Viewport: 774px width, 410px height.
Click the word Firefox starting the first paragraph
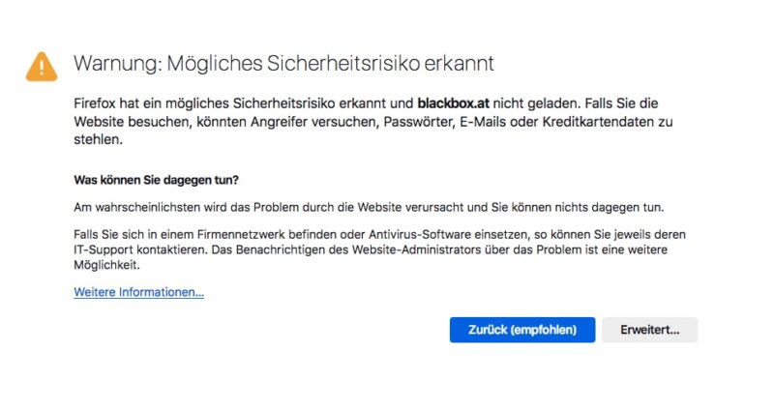pyautogui.click(x=99, y=102)
